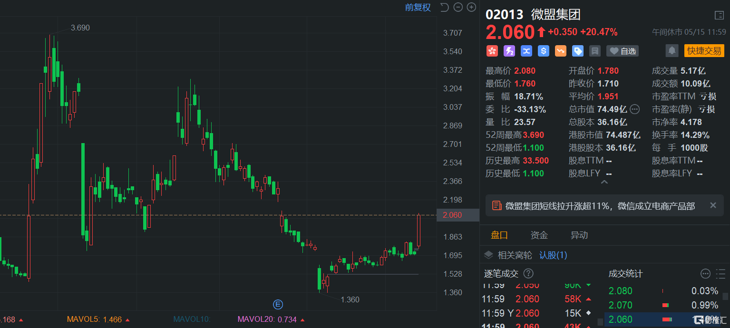This screenshot has height=328, width=730.
Task: Switch to the 盘口 tab
Action: (499, 235)
